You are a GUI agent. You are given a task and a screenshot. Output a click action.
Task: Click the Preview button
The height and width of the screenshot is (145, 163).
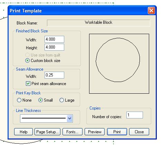(x=95, y=132)
